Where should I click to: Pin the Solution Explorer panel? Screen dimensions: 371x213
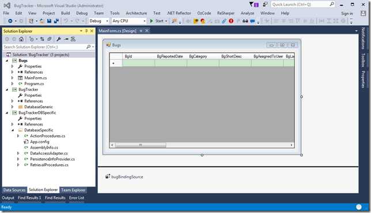coord(86,31)
